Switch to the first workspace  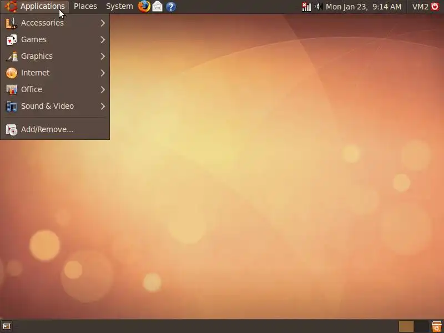(406, 326)
